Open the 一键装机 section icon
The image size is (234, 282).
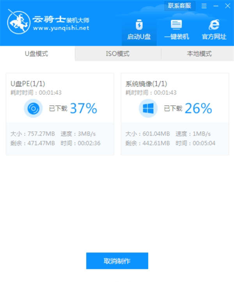click(176, 25)
